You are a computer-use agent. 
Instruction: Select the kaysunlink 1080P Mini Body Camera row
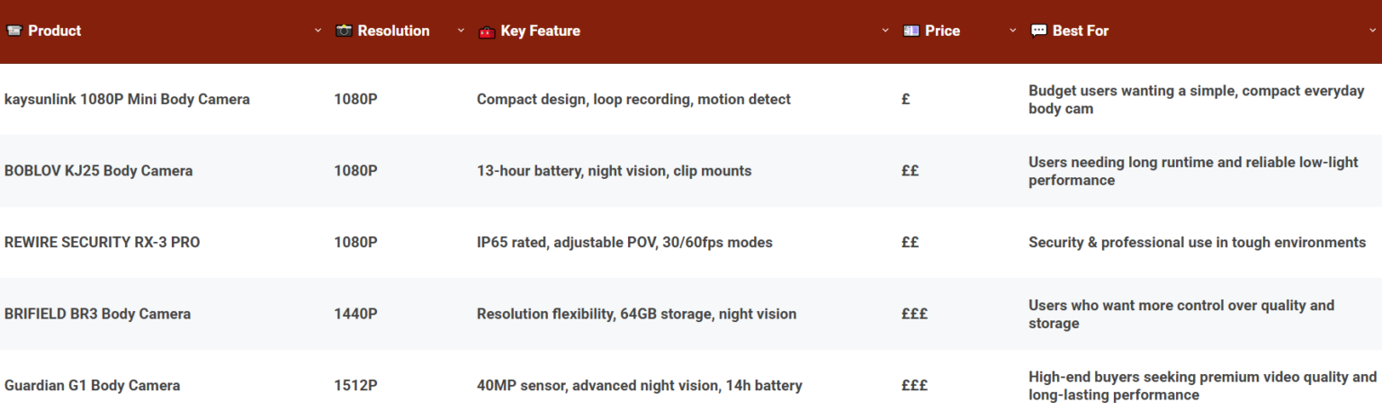click(x=127, y=99)
